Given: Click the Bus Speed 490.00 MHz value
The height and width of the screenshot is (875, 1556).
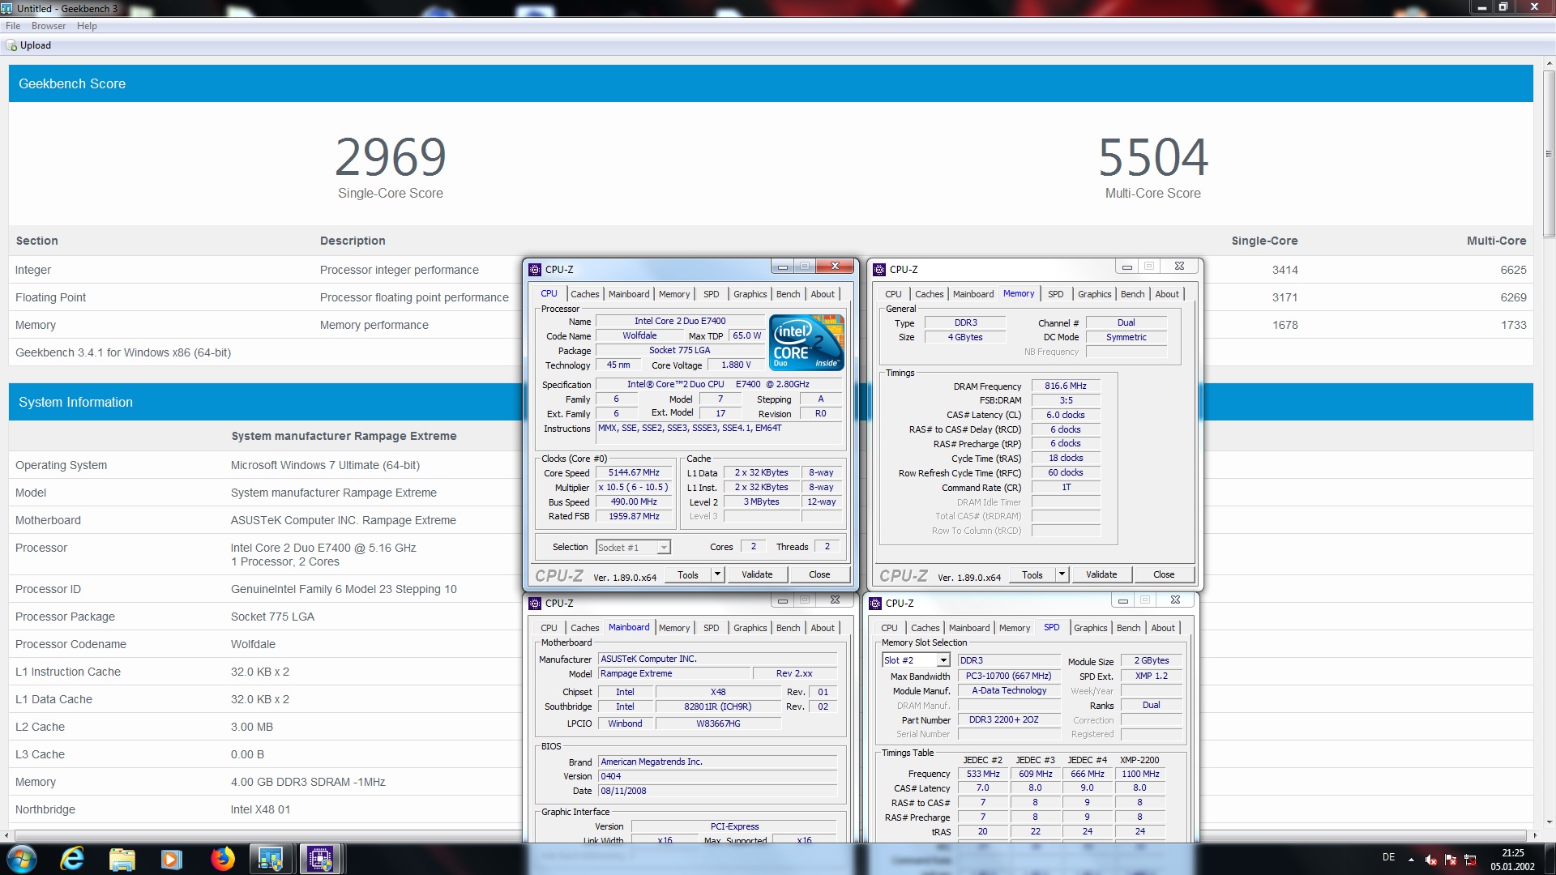Looking at the screenshot, I should [634, 502].
